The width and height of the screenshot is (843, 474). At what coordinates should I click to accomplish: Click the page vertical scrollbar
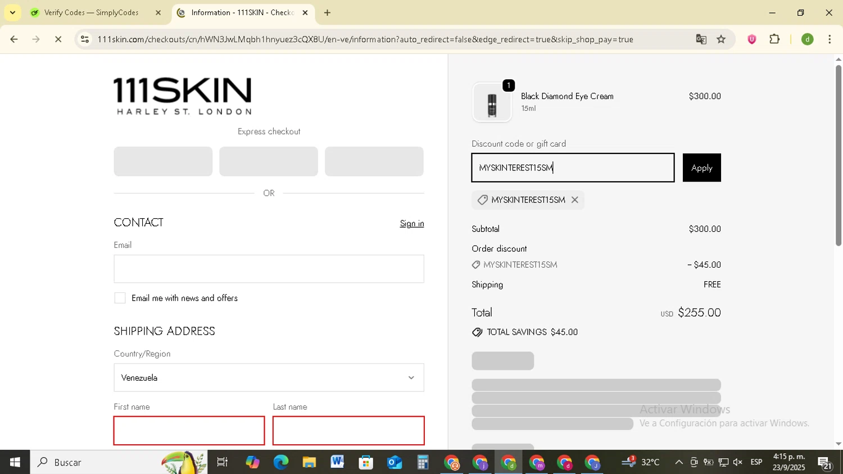tap(838, 156)
